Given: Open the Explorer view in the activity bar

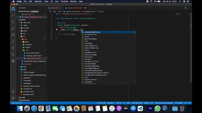Looking at the screenshot, I should pyautogui.click(x=13, y=9).
